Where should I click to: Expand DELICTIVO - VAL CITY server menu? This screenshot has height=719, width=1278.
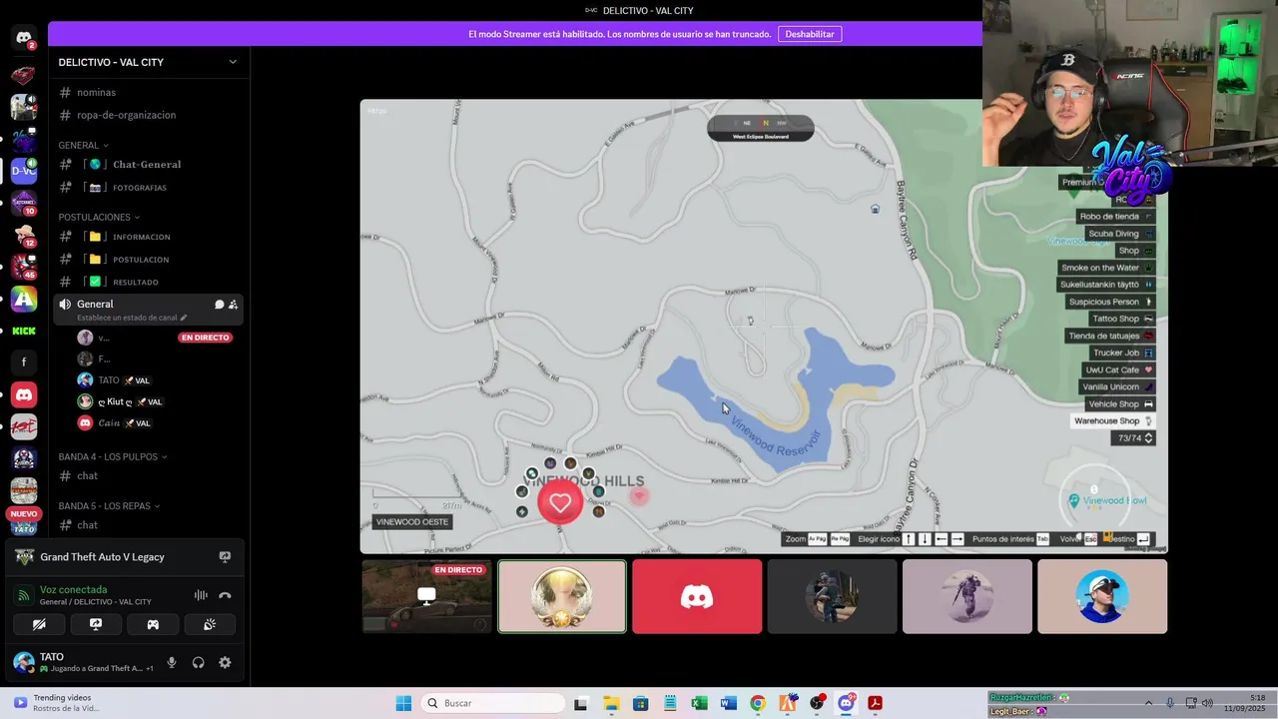tap(233, 62)
